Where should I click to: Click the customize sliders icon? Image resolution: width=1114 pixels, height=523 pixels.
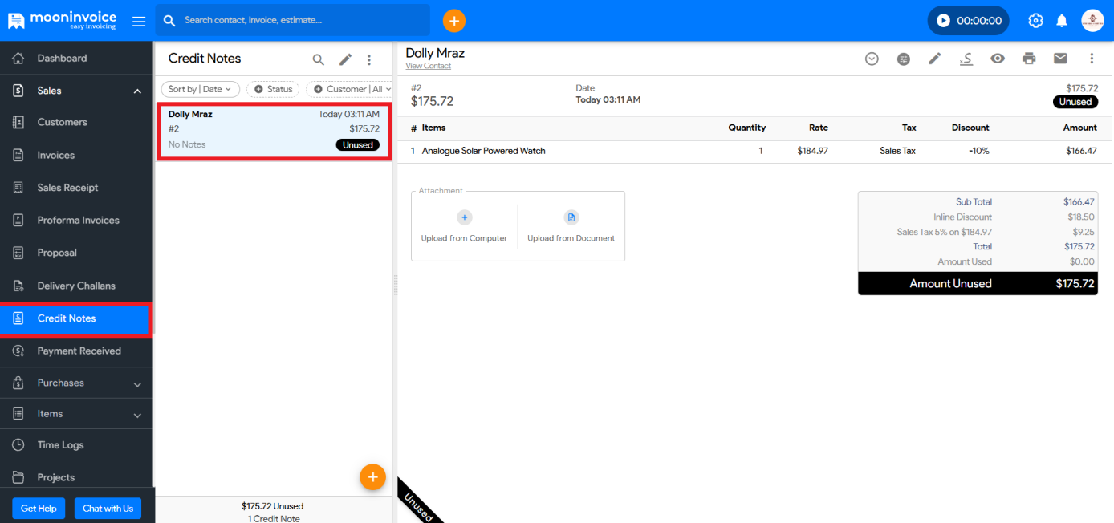pyautogui.click(x=904, y=59)
